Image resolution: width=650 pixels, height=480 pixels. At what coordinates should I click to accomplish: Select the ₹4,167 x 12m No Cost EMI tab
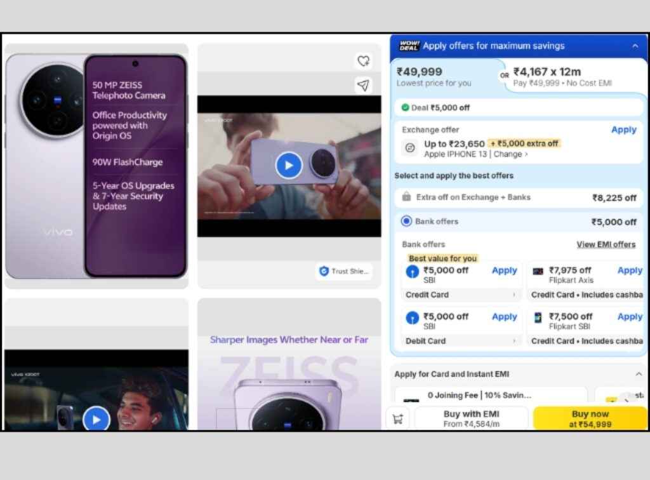[575, 76]
